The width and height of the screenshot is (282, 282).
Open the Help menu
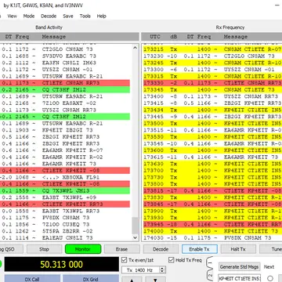[102, 16]
